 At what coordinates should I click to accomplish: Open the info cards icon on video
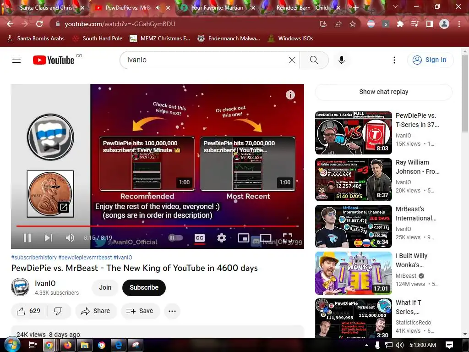point(290,95)
